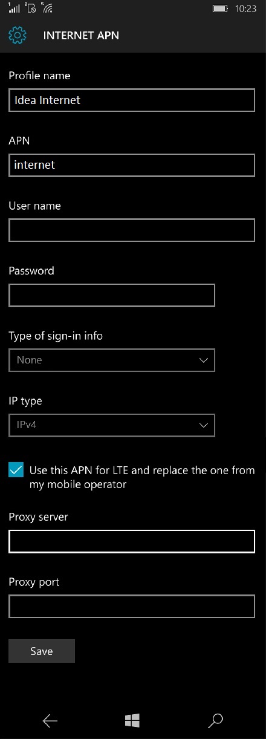266x739 pixels.
Task: Save the APN settings
Action: pyautogui.click(x=42, y=651)
